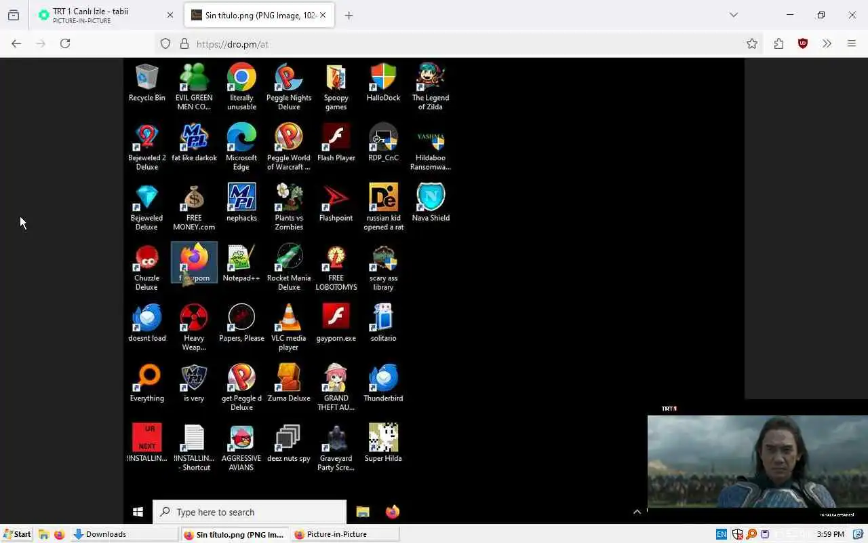This screenshot has width=868, height=543.
Task: Open the uBlock Origin extension icon
Action: pos(803,43)
